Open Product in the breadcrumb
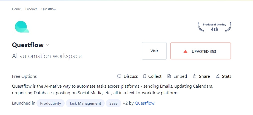Viewport: 253px width, 115px height. pyautogui.click(x=31, y=9)
